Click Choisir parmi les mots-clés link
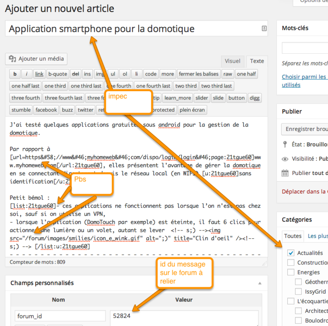 [x=304, y=81]
